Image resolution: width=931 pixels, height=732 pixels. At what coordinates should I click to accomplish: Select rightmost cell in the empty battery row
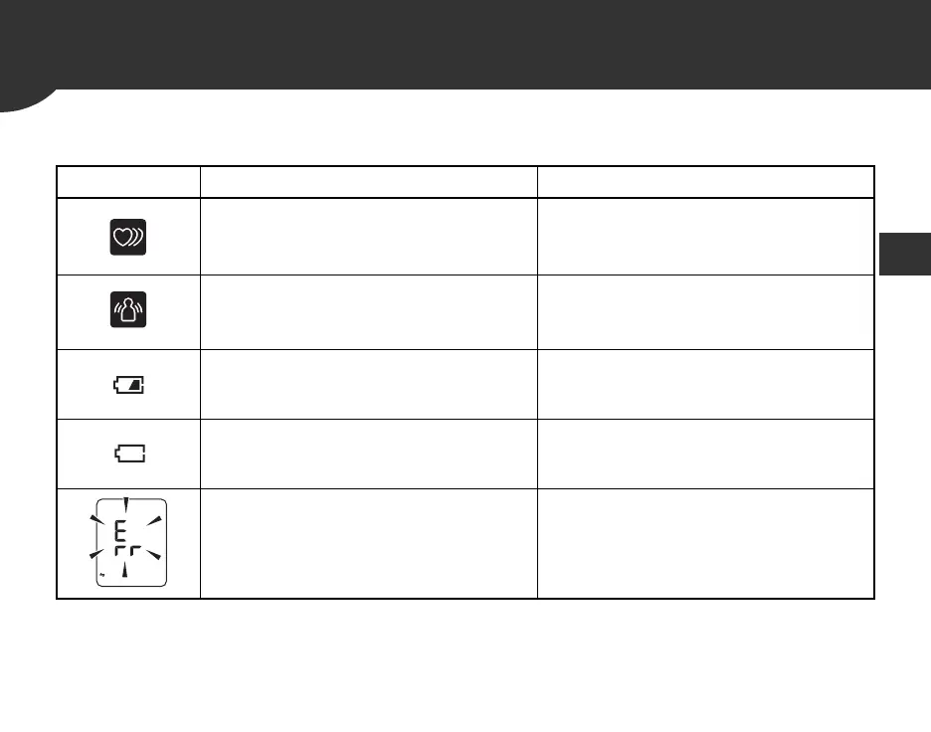tap(705, 454)
